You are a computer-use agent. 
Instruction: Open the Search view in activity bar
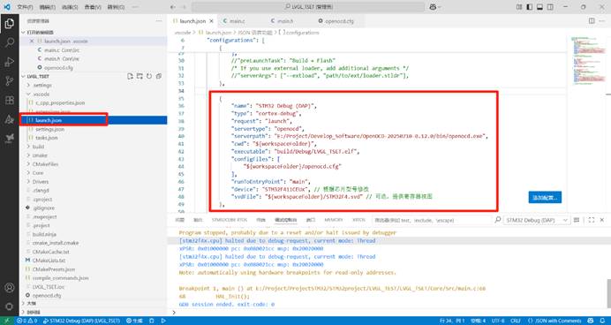click(10, 42)
